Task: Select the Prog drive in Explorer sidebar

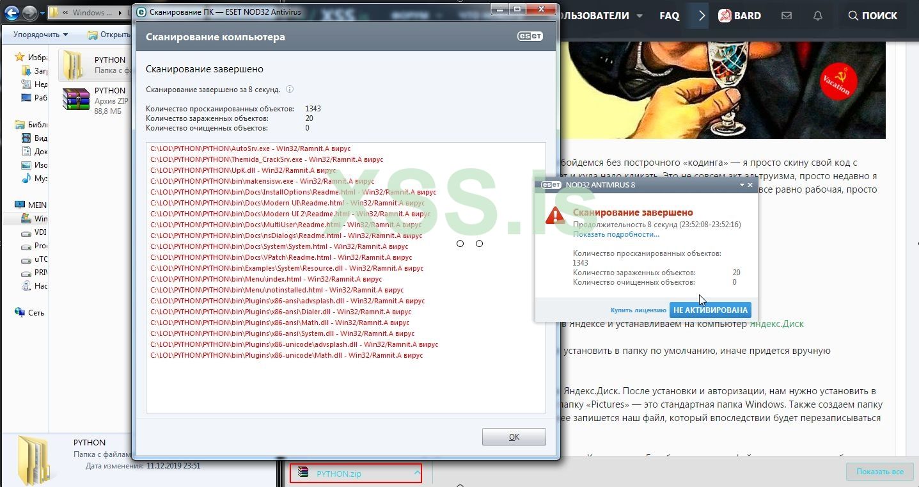Action: [26, 246]
